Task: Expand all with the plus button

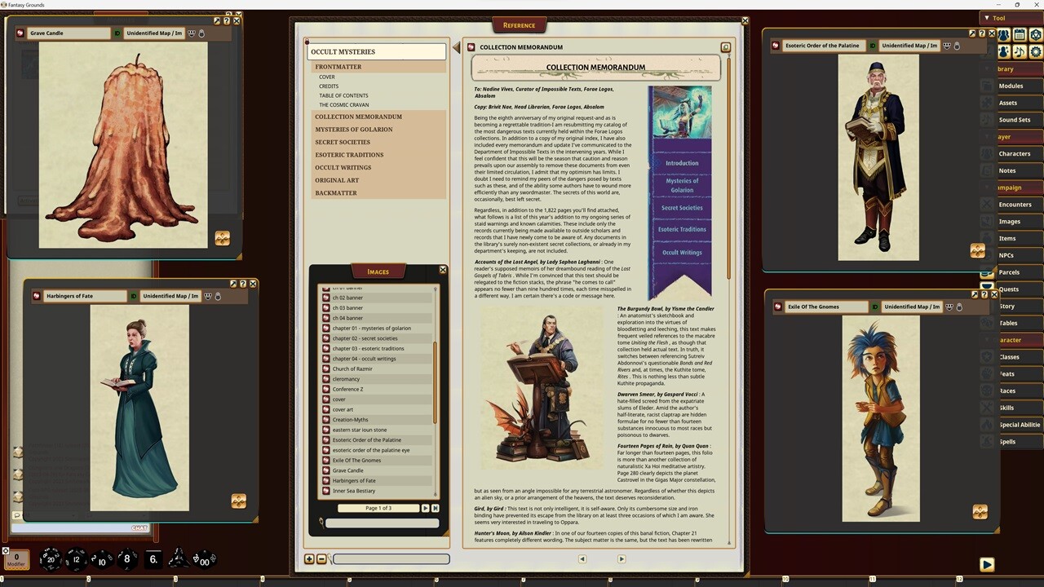Action: tap(309, 558)
